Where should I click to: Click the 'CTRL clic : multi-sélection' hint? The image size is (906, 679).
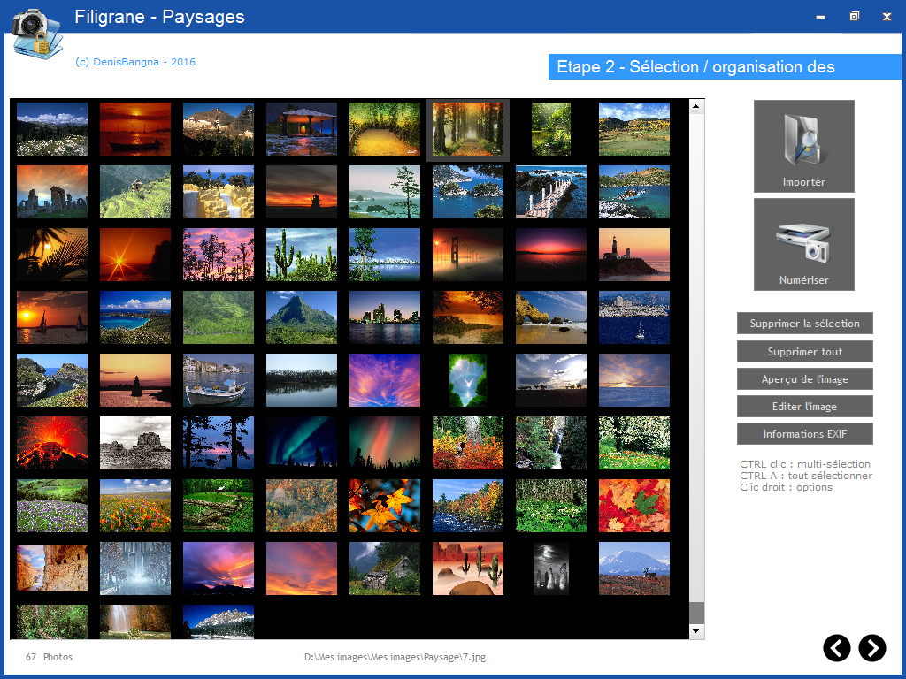805,464
